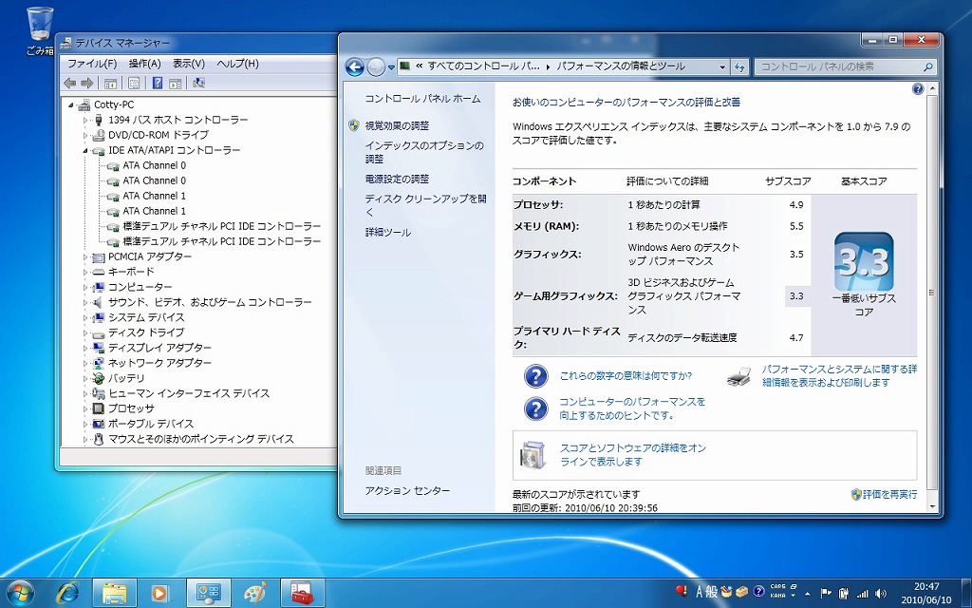Click the 評価を再実行 link
The width and height of the screenshot is (972, 608).
pos(889,494)
